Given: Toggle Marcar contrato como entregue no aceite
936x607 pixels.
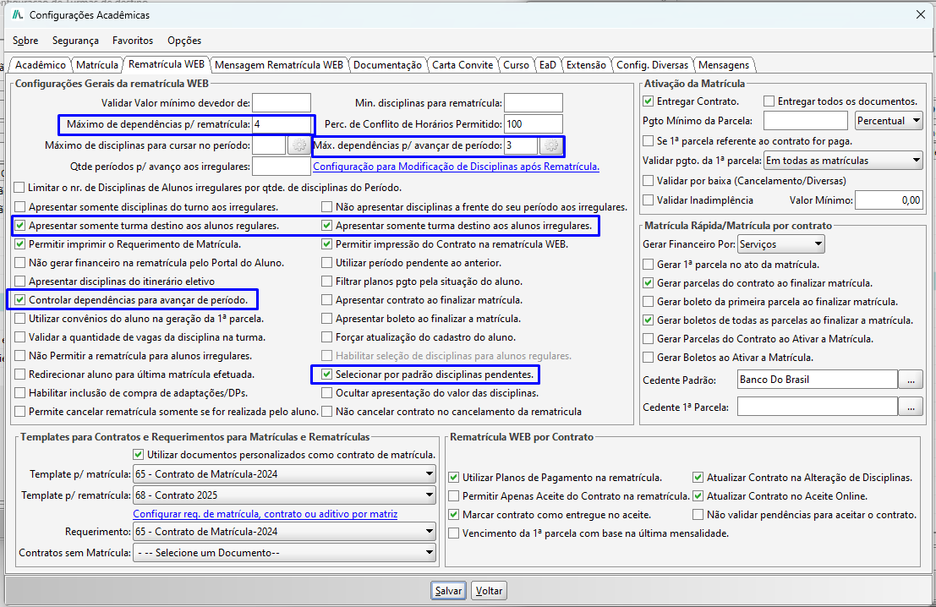Looking at the screenshot, I should tap(454, 515).
